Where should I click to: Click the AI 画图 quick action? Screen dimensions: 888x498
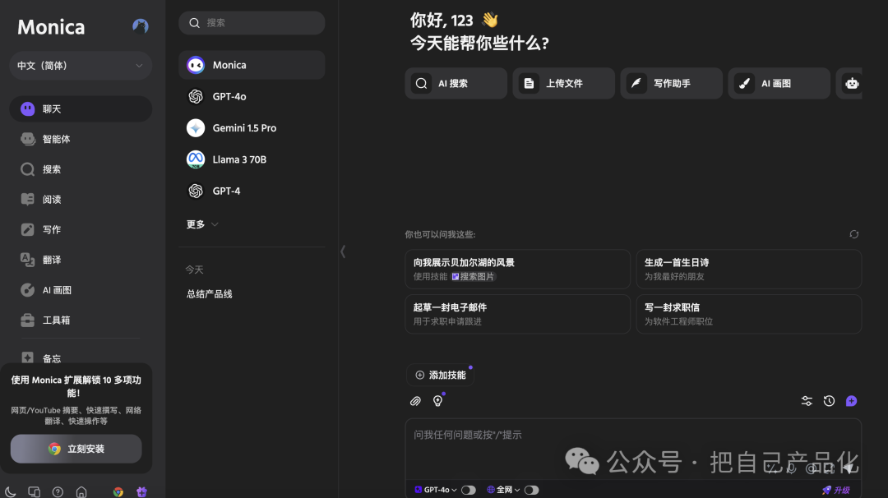pos(779,83)
